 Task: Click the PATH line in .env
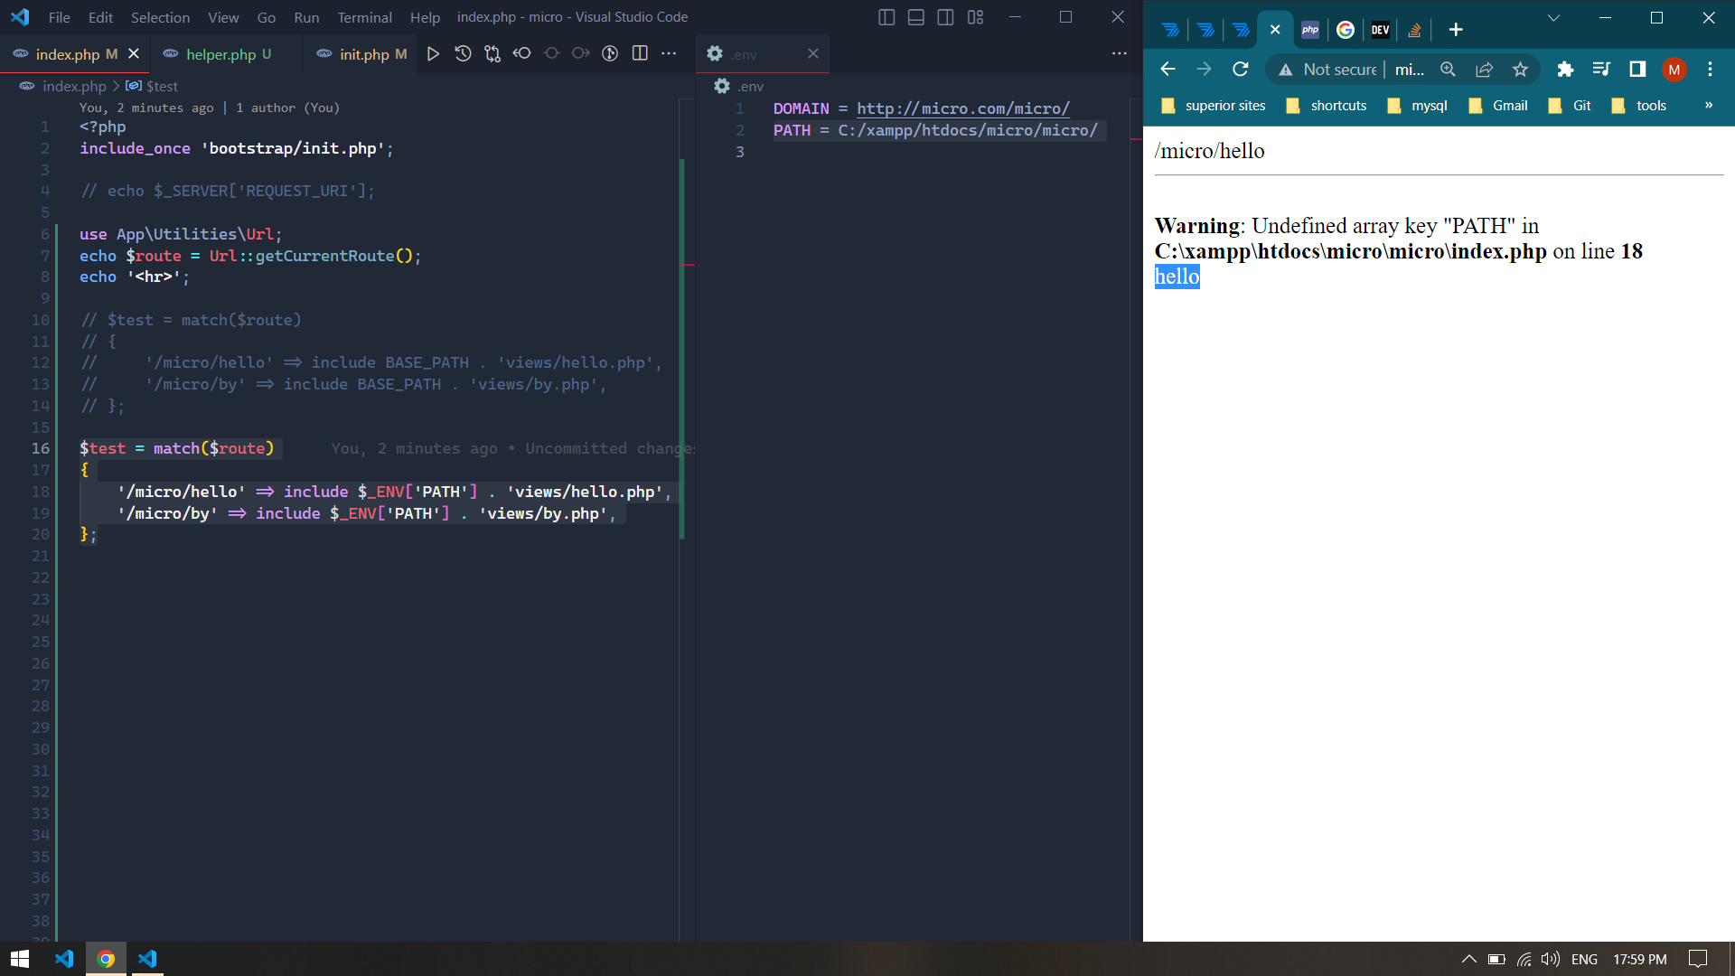click(x=935, y=130)
